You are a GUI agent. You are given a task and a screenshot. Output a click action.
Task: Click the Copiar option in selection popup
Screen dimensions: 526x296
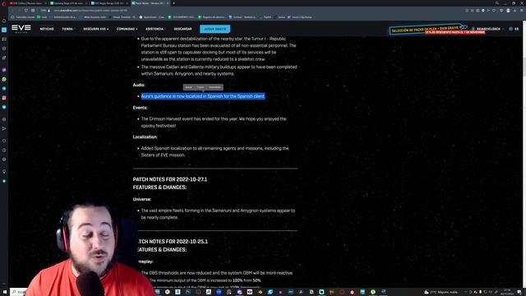[201, 87]
